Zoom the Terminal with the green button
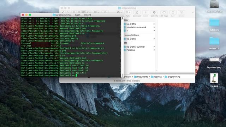Screen dimensions: 226x127 30,15
